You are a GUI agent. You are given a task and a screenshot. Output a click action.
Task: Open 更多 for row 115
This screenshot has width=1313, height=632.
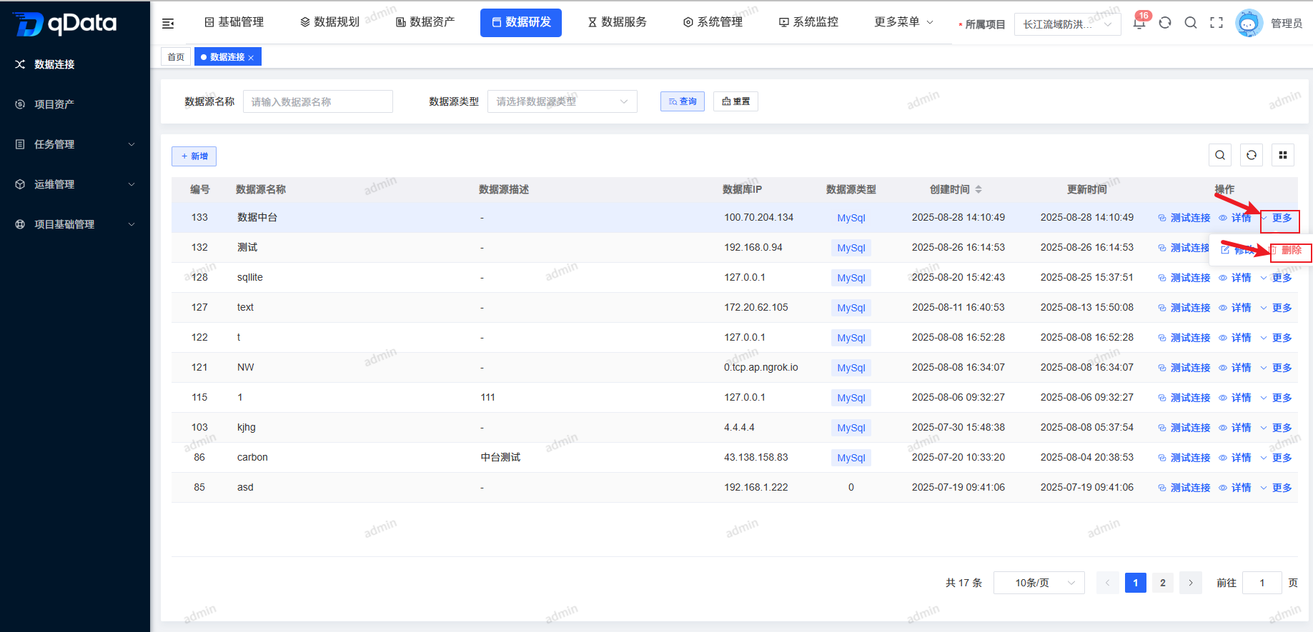click(x=1277, y=398)
